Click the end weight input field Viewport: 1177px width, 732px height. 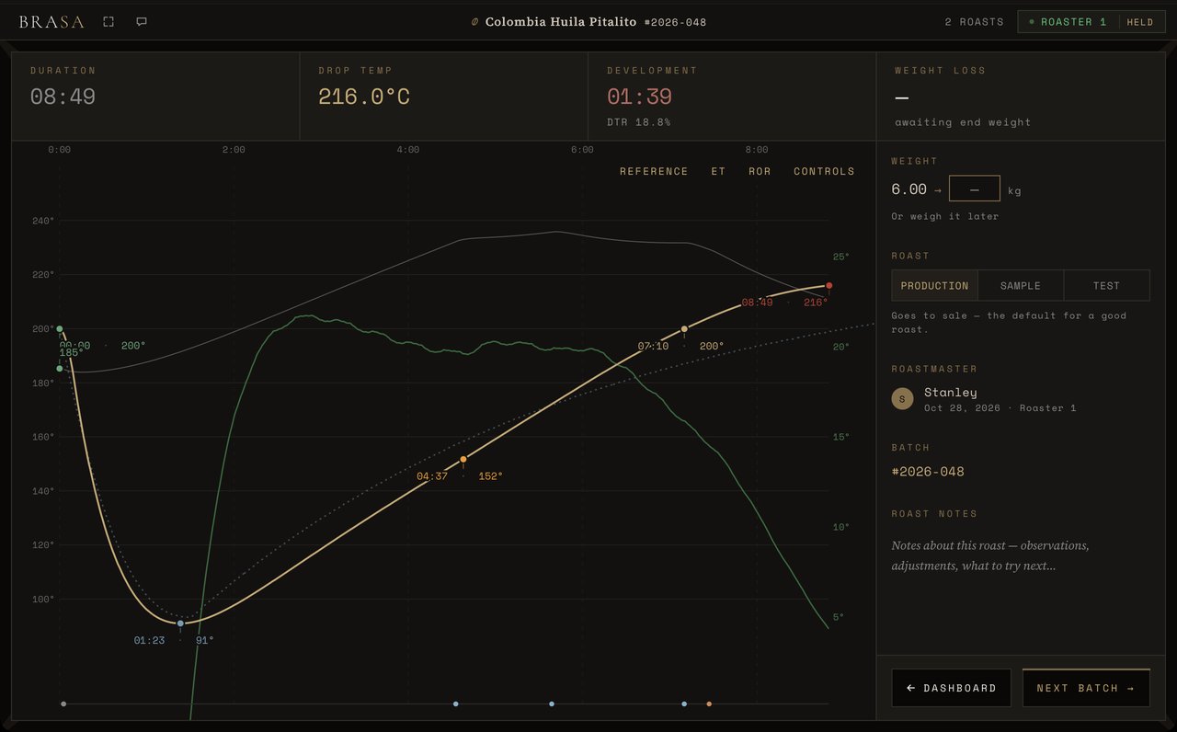click(974, 189)
